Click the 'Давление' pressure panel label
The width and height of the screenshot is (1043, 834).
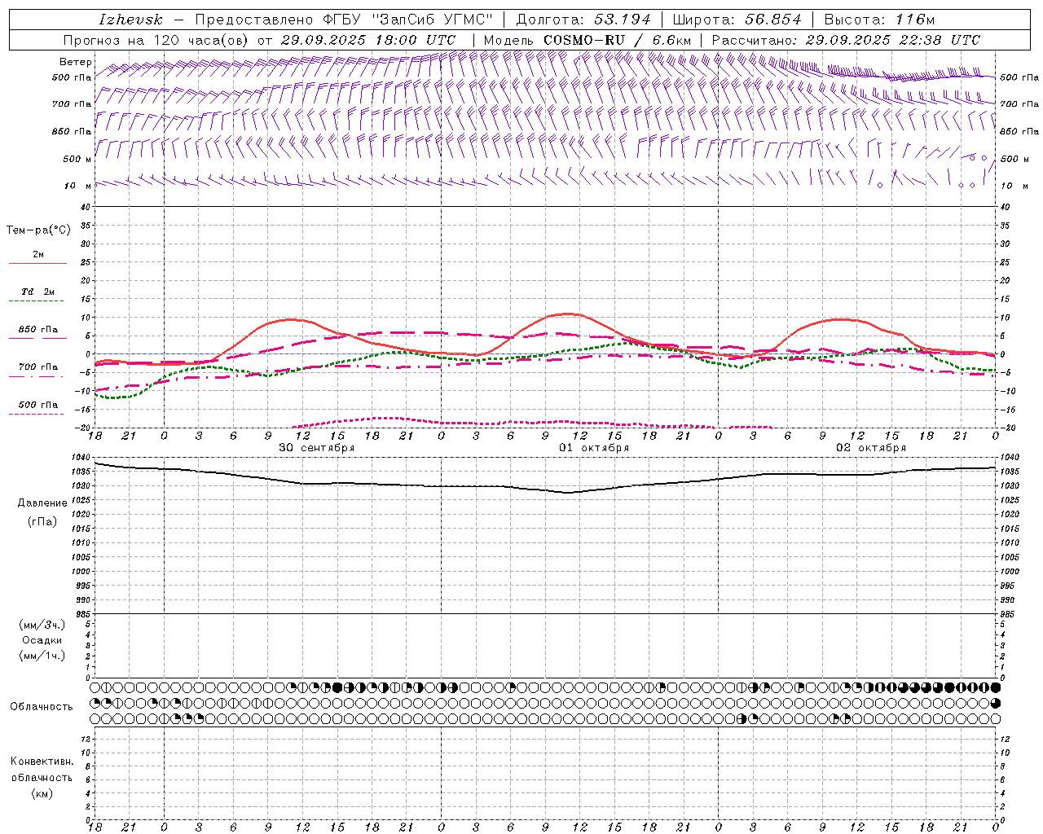[42, 503]
